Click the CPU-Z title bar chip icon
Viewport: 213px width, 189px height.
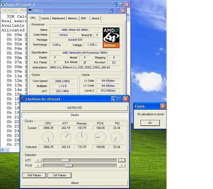click(30, 10)
